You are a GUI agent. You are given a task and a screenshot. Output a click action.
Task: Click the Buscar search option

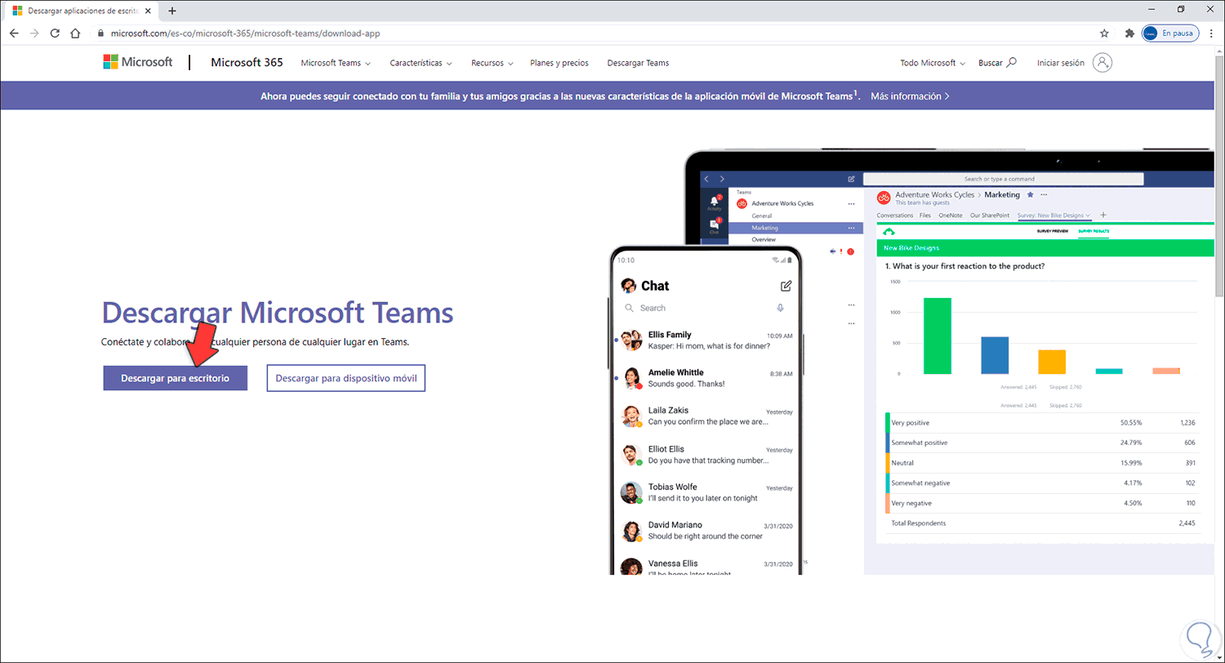click(997, 63)
